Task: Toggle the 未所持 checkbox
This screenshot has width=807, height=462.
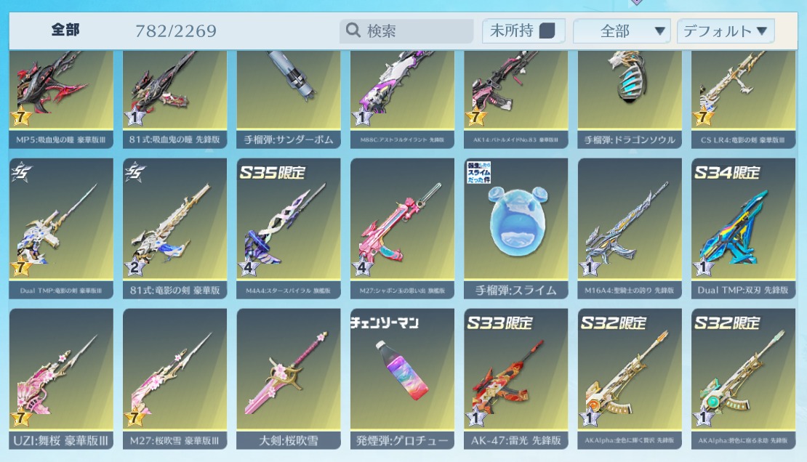Action: tap(547, 31)
